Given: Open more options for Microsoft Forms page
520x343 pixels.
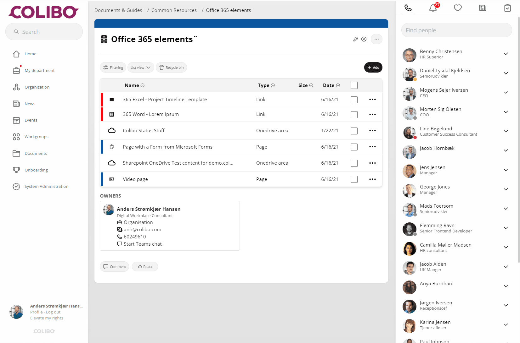Looking at the screenshot, I should coord(372,147).
